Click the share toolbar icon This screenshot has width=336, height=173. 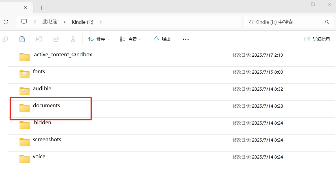(x=56, y=39)
